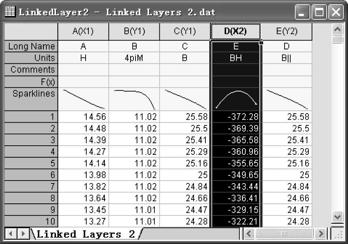Select row header 5

point(31,163)
